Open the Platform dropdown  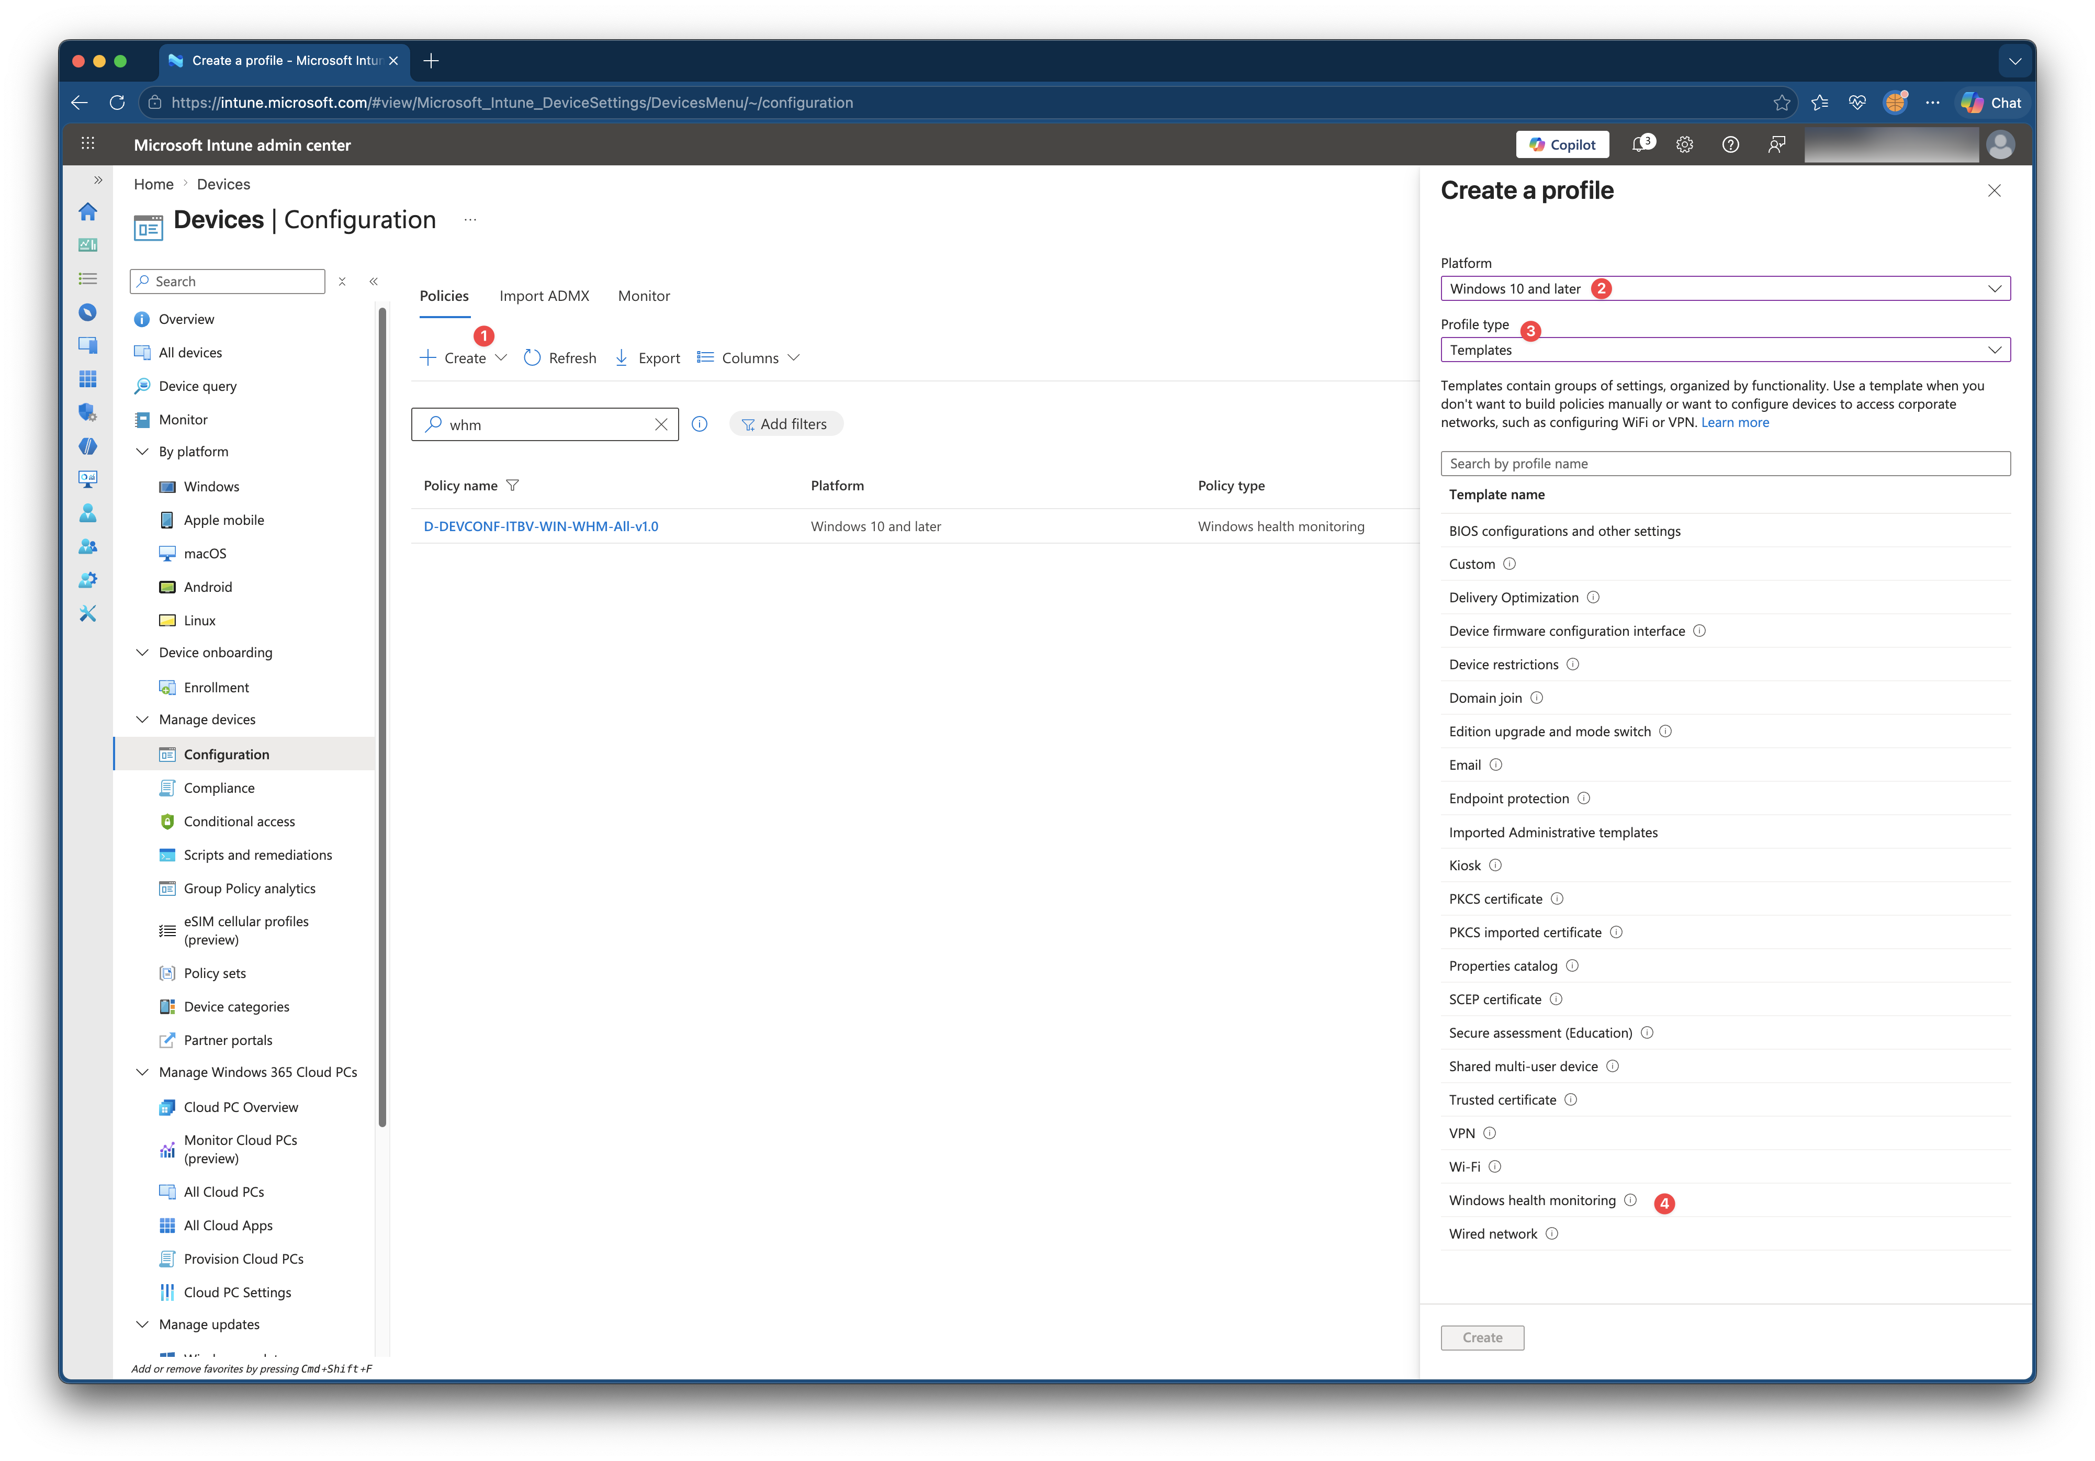click(x=1726, y=288)
